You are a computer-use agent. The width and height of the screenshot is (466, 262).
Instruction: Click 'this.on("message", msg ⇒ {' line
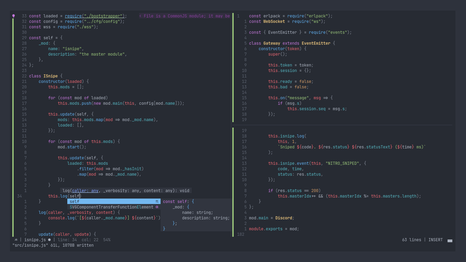(300, 98)
